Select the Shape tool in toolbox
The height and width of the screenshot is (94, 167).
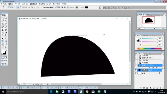tap(6, 41)
